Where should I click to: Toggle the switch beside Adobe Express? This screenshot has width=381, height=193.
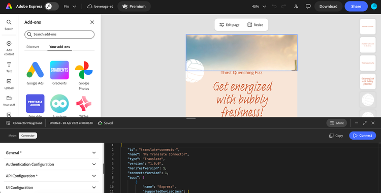(x=51, y=6)
